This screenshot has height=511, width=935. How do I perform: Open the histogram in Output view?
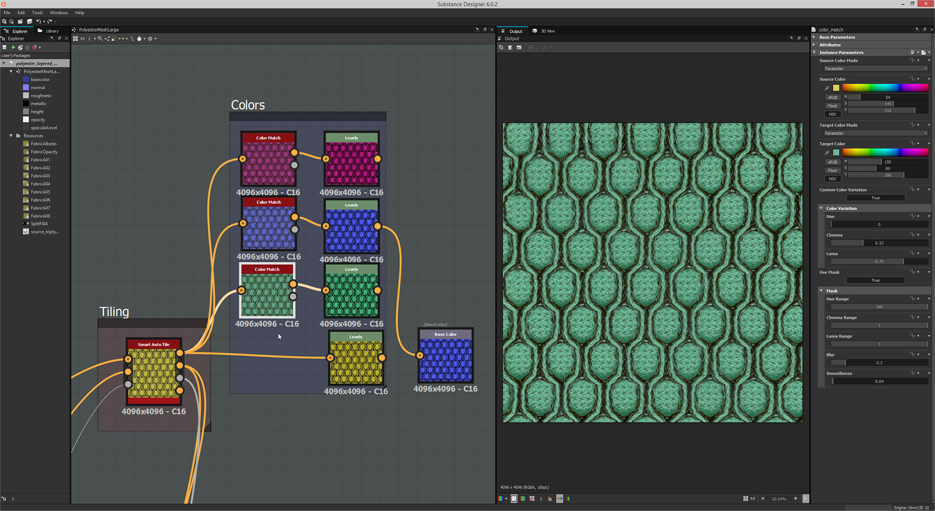click(x=550, y=499)
